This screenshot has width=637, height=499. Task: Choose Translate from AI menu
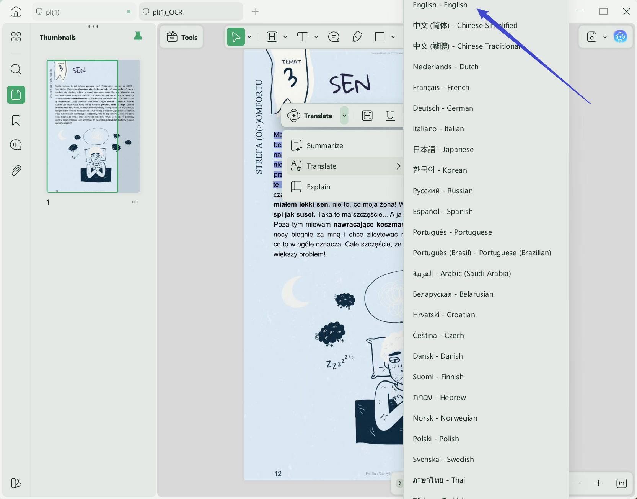click(x=345, y=166)
